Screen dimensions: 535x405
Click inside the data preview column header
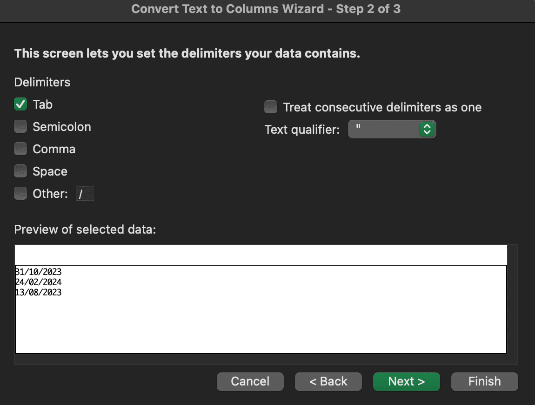pyautogui.click(x=261, y=254)
